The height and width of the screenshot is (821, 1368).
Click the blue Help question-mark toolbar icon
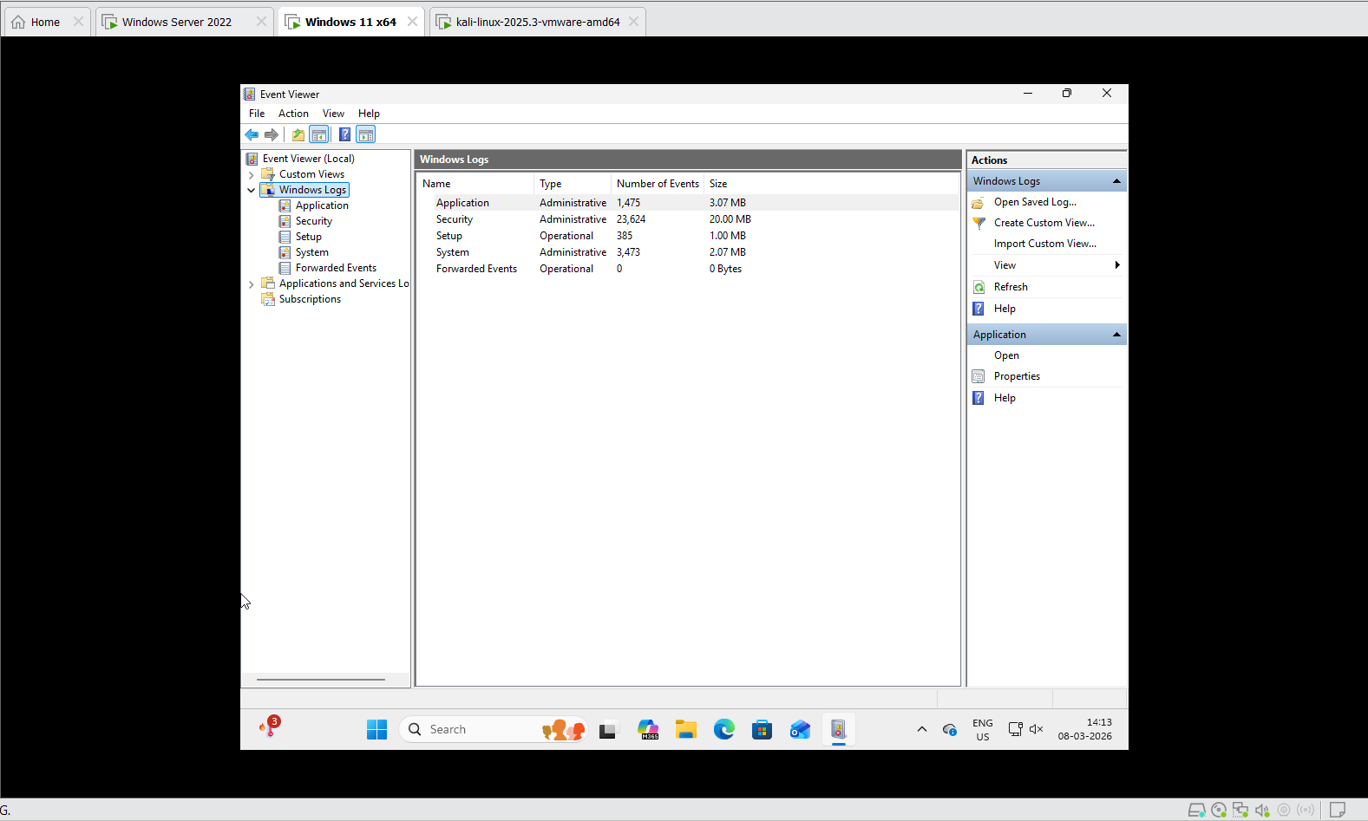point(344,134)
